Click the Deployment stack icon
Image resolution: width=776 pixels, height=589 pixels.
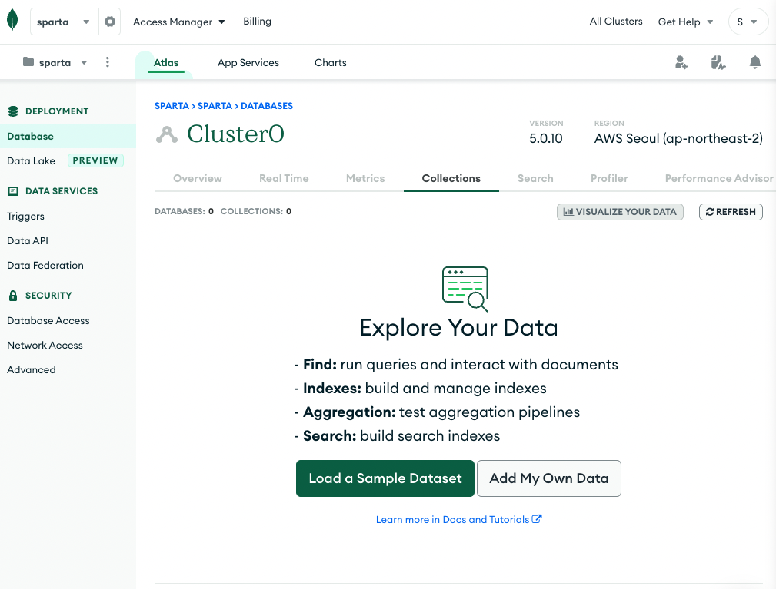(x=13, y=111)
